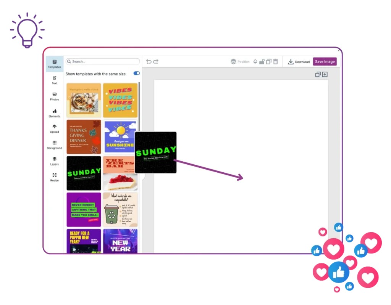The height and width of the screenshot is (305, 391).
Task: Open the Layers panel
Action: pyautogui.click(x=55, y=161)
